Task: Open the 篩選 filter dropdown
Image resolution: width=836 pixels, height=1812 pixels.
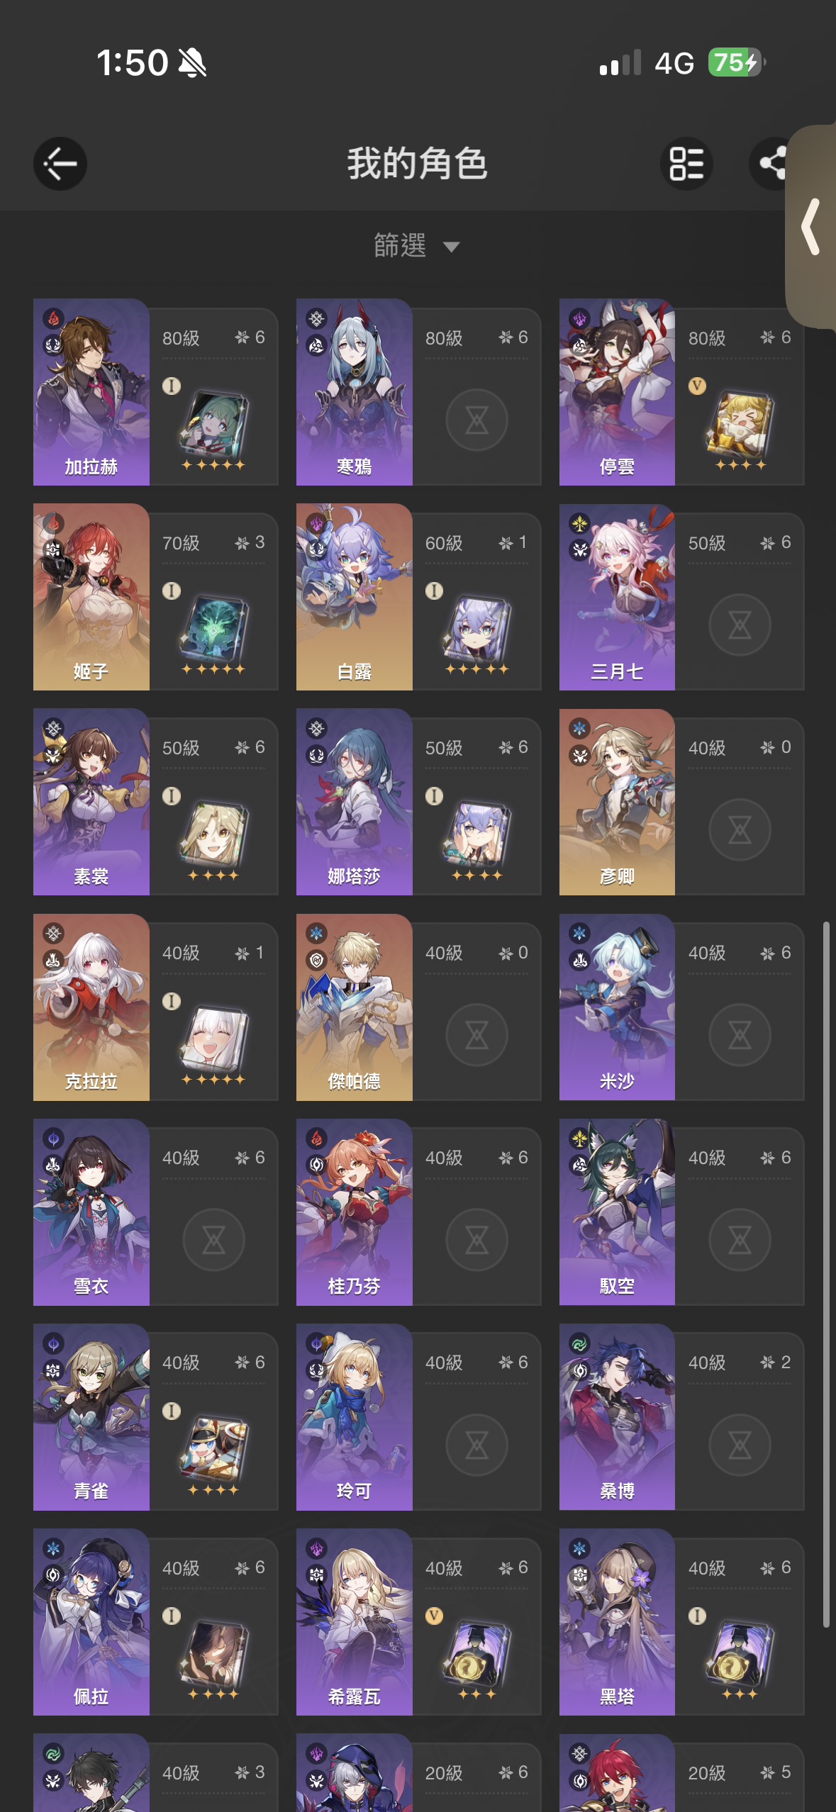Action: (x=417, y=246)
